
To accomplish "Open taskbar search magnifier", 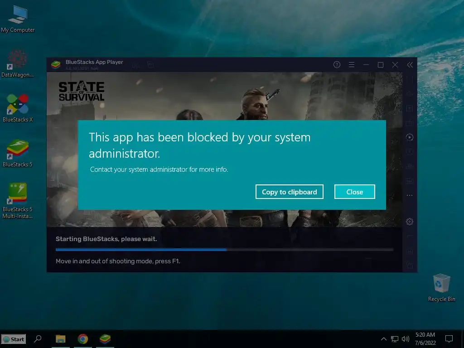I will click(x=38, y=339).
